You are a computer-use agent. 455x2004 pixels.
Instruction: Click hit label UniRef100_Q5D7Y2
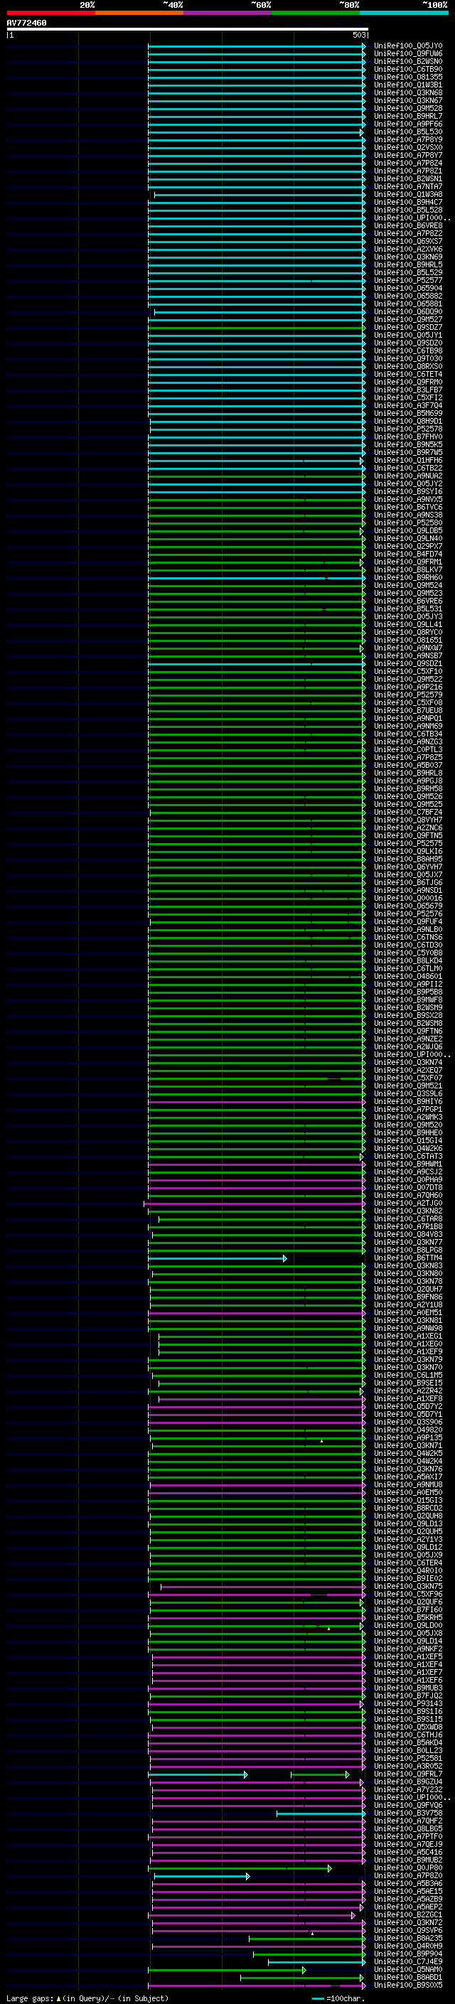(407, 1407)
